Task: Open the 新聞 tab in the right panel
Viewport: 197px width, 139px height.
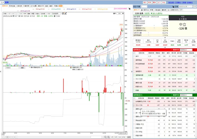Action: point(151,10)
